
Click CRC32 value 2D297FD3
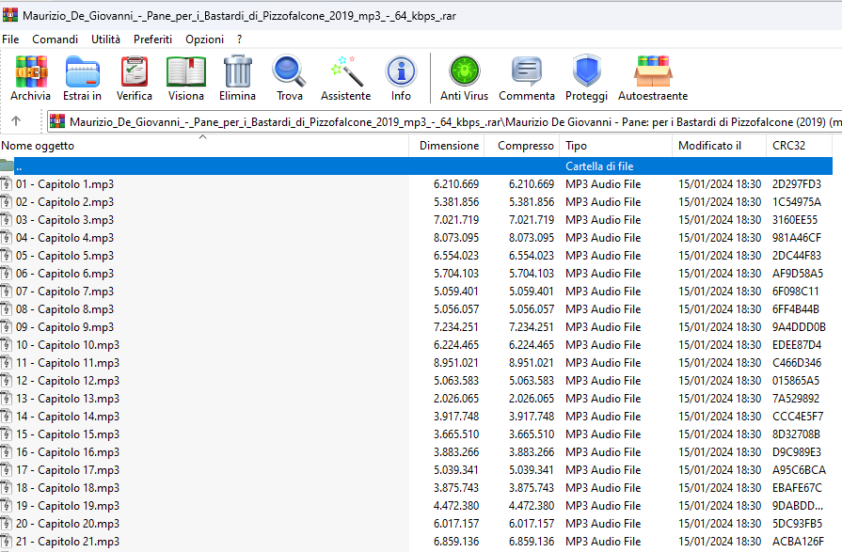(796, 183)
